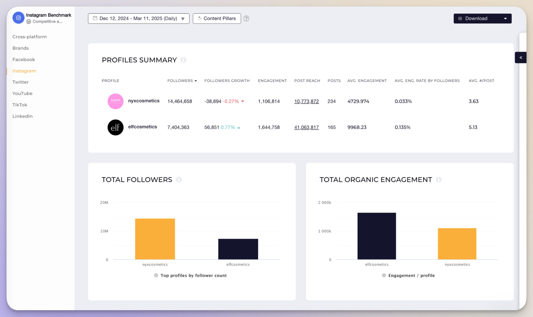Click elfcosmetics followers value 7,404,363

[x=178, y=127]
